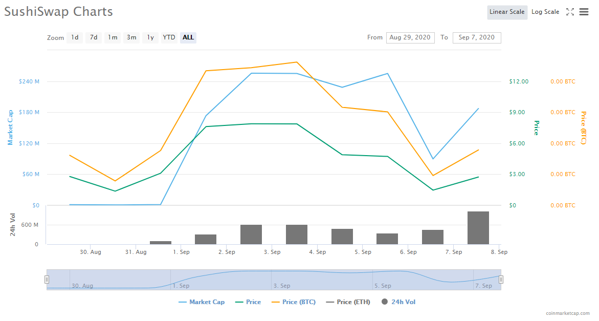Click the $240 M axis label
599x321 pixels.
point(29,81)
